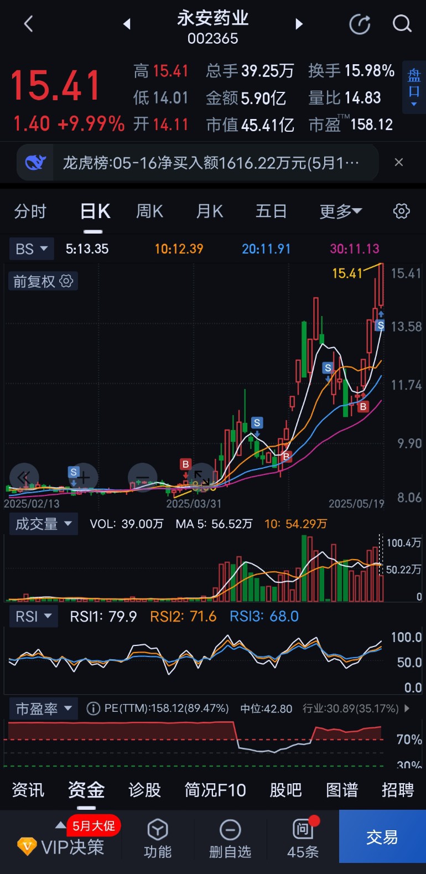Tap the stock code 002365
426x874 pixels.
click(213, 39)
